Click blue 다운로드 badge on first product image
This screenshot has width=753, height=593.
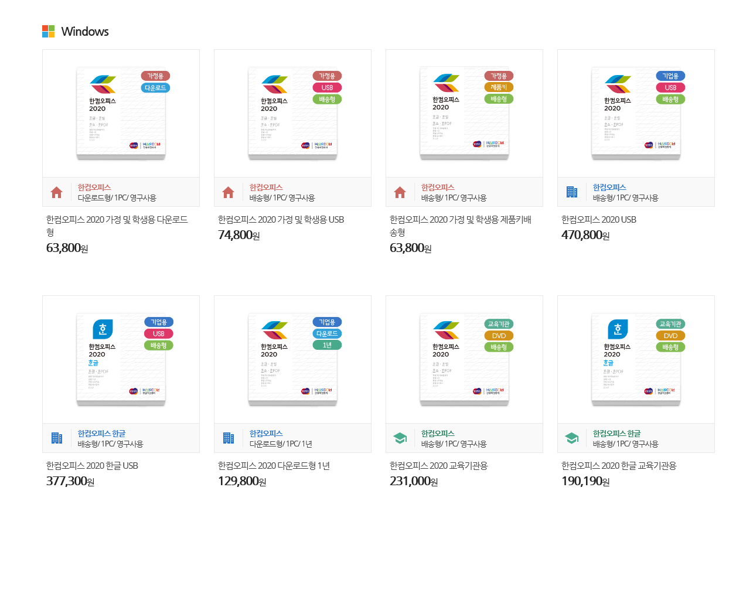pos(155,88)
